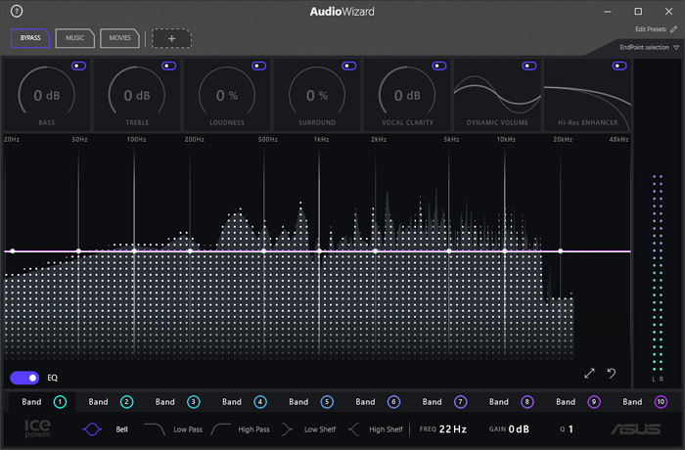Click the Band 7 number circle

tap(461, 401)
